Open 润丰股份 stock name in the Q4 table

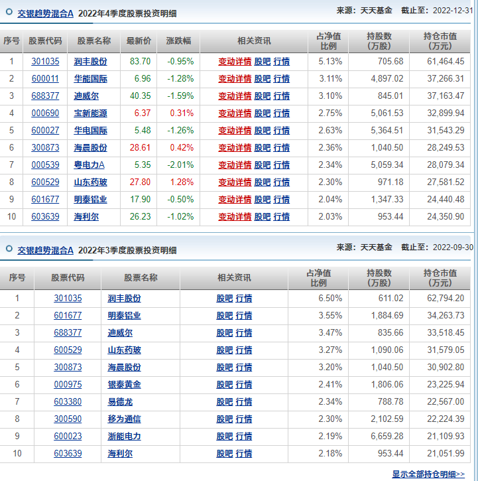(x=90, y=61)
